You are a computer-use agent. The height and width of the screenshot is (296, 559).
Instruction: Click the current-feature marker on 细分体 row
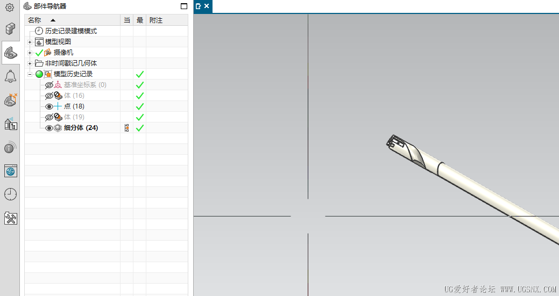tap(126, 128)
